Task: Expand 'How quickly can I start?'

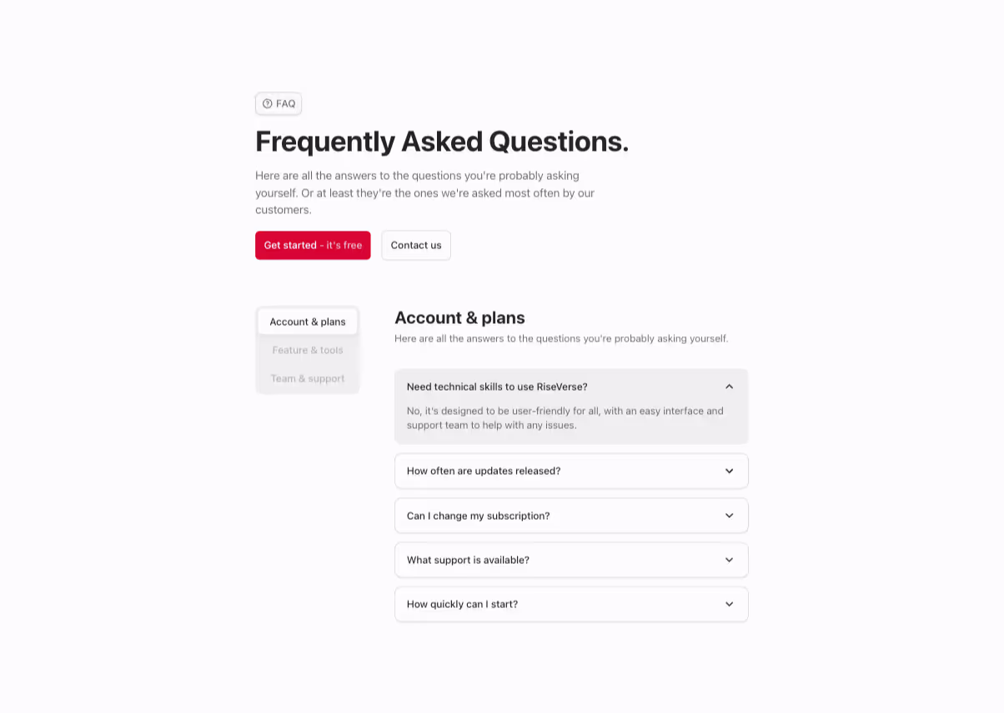Action: [571, 604]
